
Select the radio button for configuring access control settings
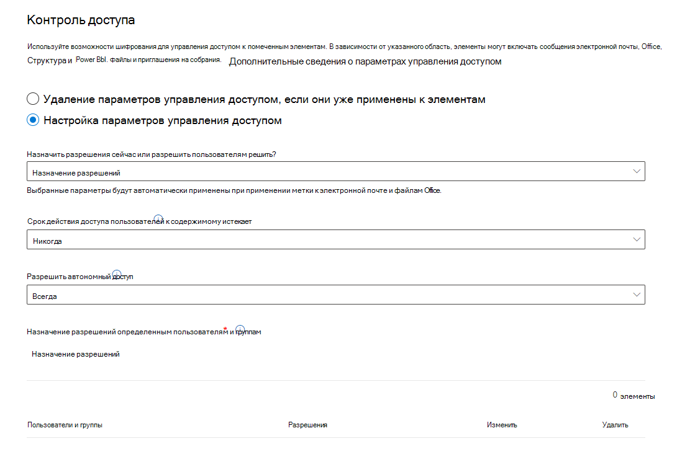coord(33,120)
